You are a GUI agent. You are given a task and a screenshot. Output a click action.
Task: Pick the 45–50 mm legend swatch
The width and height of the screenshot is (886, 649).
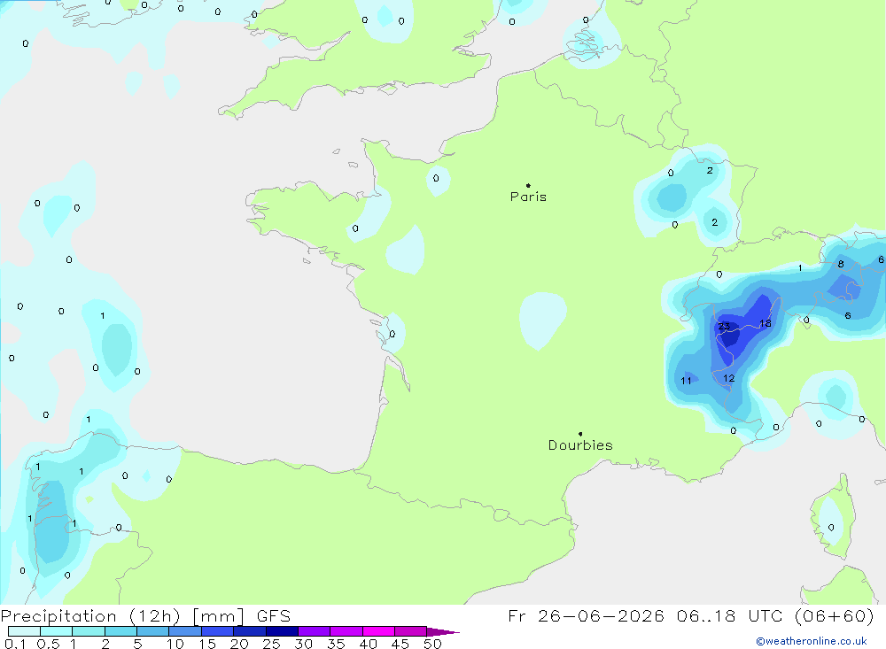(411, 631)
